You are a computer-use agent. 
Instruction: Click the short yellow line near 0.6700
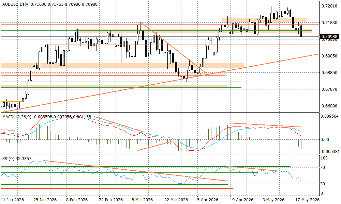pos(12,101)
